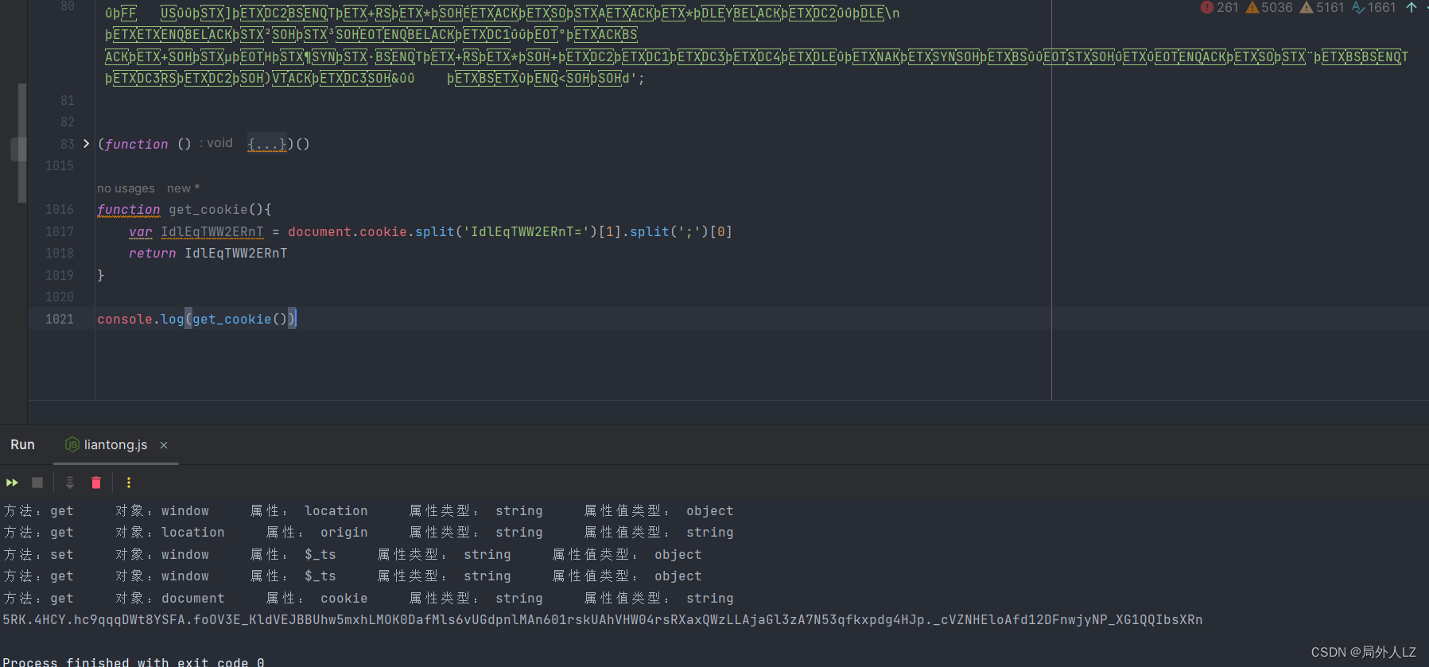1429x667 pixels.
Task: Click the editor vertical scrollbar thumb
Action: click(22, 143)
